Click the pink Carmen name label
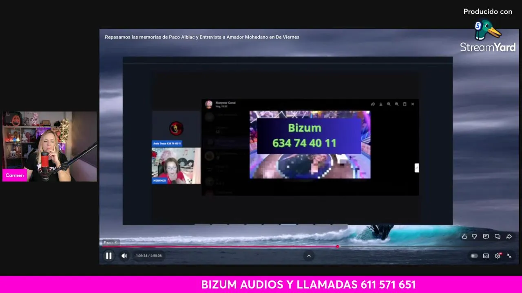This screenshot has height=293, width=522. [15, 175]
